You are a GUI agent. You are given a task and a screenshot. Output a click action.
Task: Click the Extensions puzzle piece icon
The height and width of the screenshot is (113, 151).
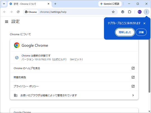pos(129,12)
